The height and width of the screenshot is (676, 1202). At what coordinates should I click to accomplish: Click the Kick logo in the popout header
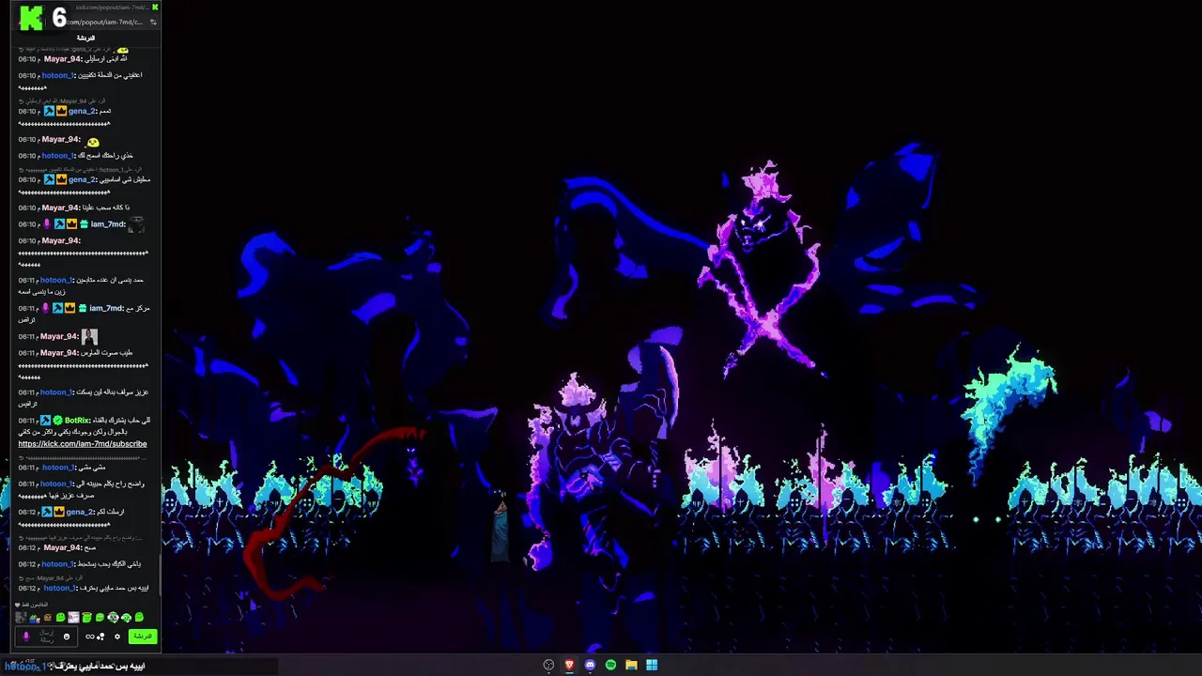click(x=31, y=18)
